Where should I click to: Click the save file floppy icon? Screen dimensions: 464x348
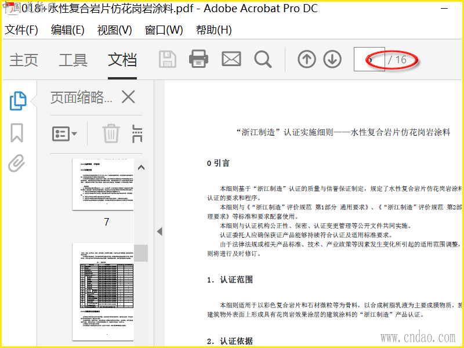pyautogui.click(x=168, y=59)
